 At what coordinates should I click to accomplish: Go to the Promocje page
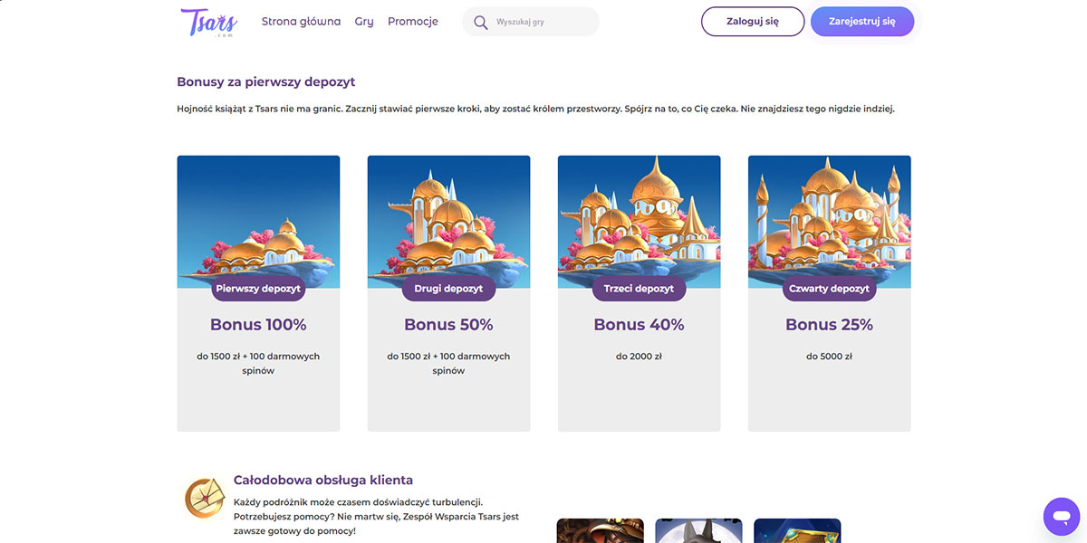point(412,22)
